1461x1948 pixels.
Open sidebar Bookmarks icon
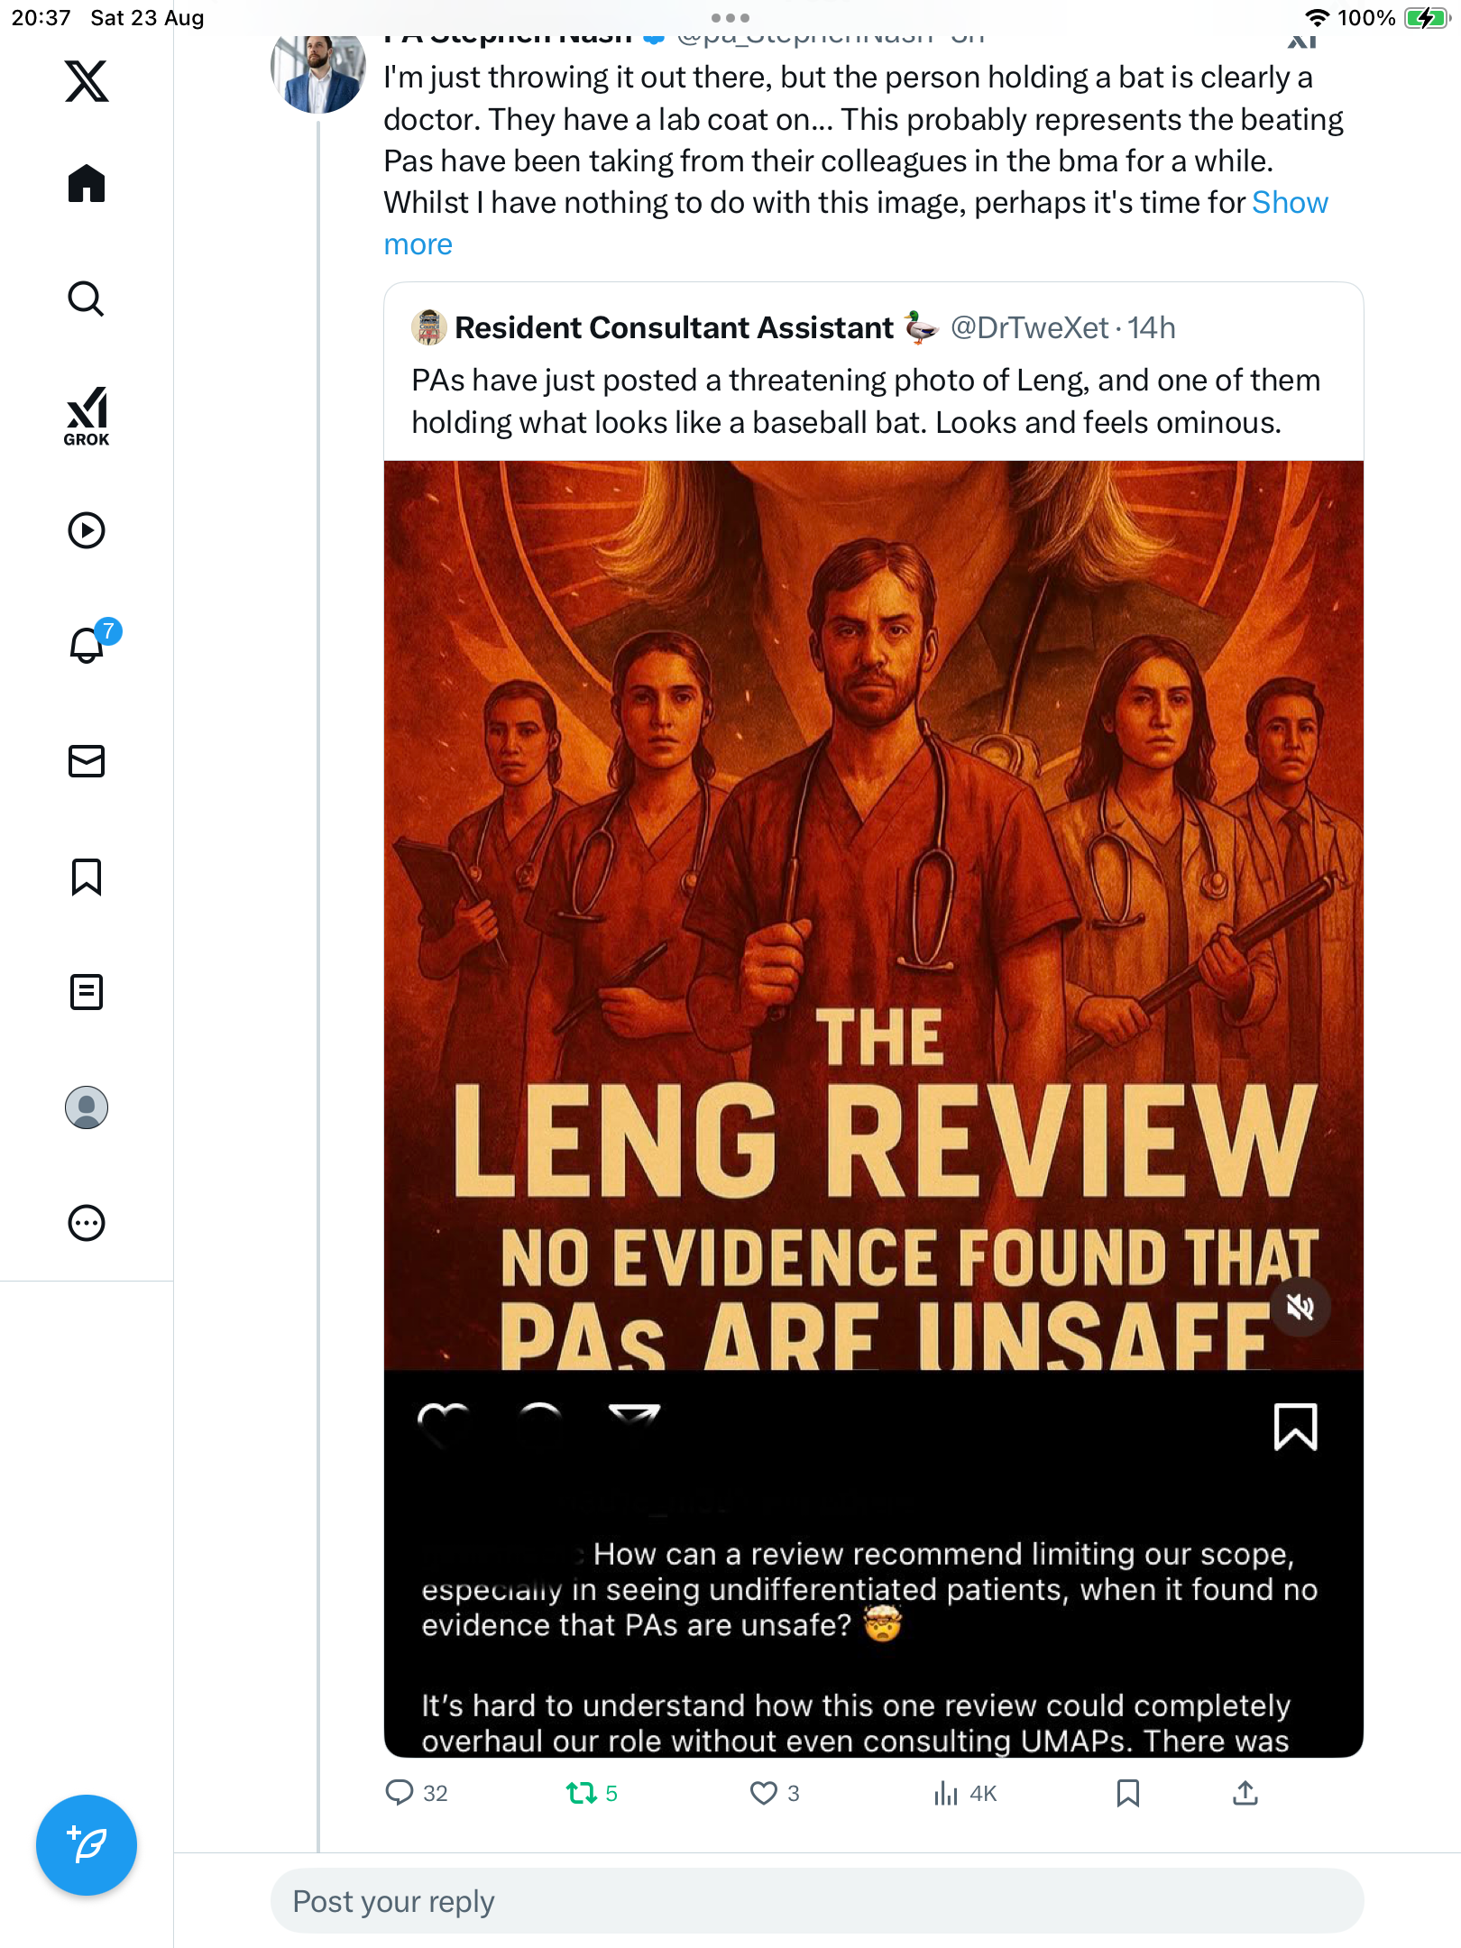pyautogui.click(x=87, y=877)
